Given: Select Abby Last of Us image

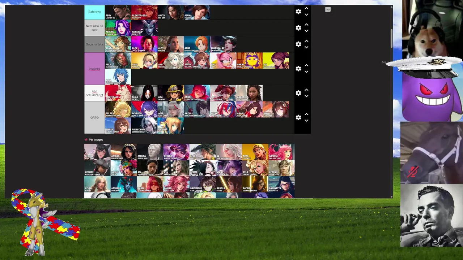Looking at the screenshot, I should [x=118, y=12].
